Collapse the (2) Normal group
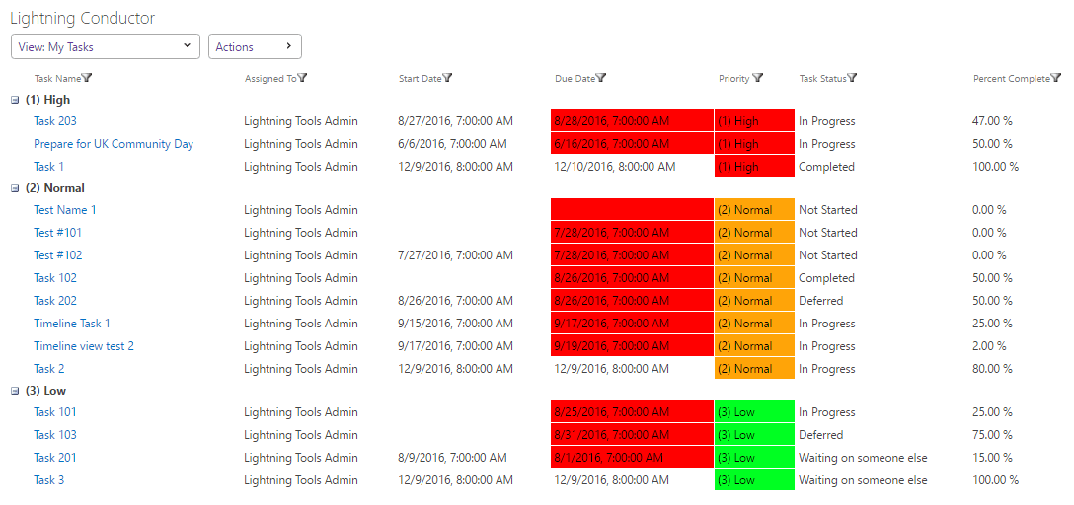This screenshot has width=1074, height=505. 15,188
